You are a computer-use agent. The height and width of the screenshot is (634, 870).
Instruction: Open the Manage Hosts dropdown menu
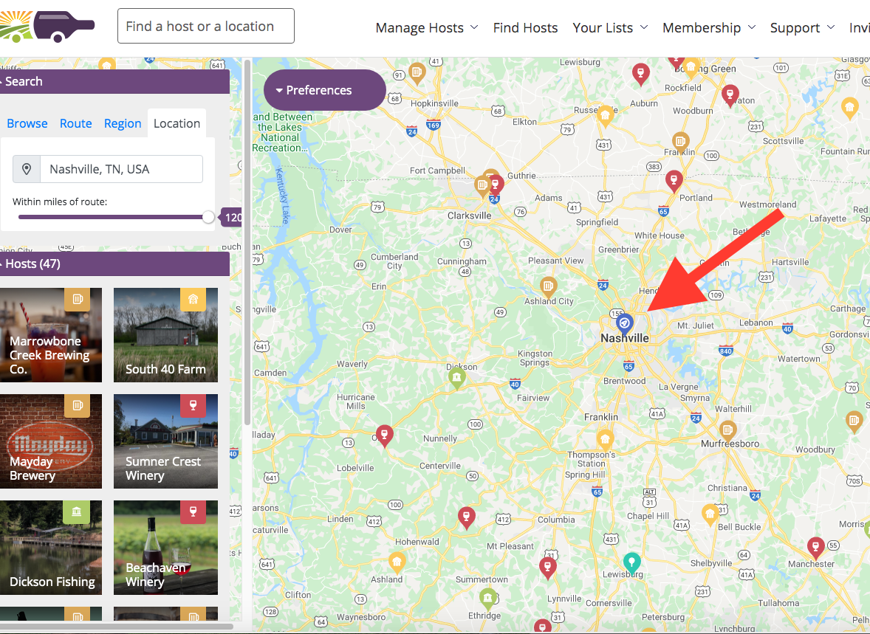click(x=426, y=28)
